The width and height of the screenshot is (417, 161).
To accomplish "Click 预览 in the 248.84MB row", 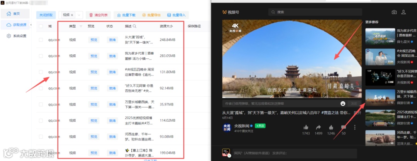I will [94, 40].
